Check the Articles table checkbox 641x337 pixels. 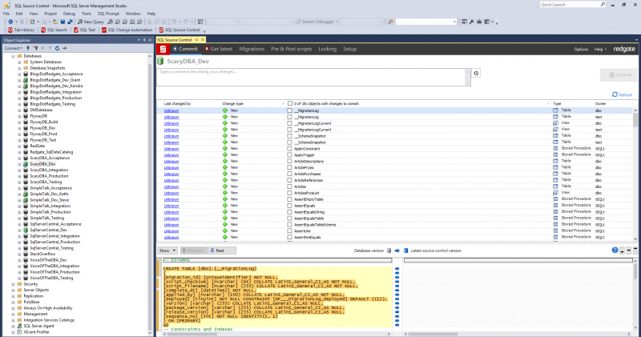pos(289,187)
